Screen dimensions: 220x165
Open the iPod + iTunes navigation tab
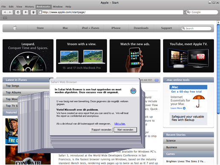(91, 28)
